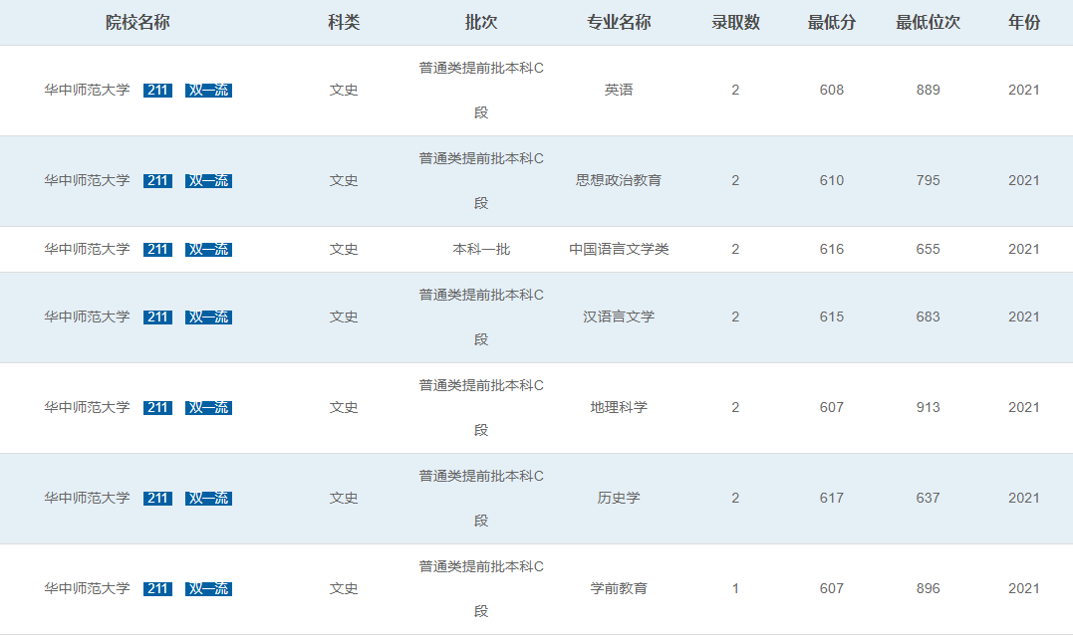Image resolution: width=1073 pixels, height=635 pixels.
Task: Click the 院校名称 column header
Action: (x=137, y=23)
